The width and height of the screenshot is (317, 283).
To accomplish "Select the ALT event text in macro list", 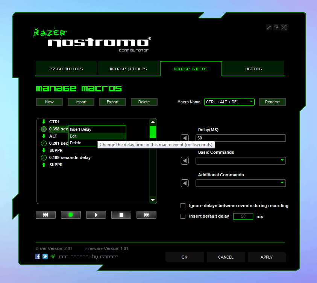I will (x=53, y=136).
